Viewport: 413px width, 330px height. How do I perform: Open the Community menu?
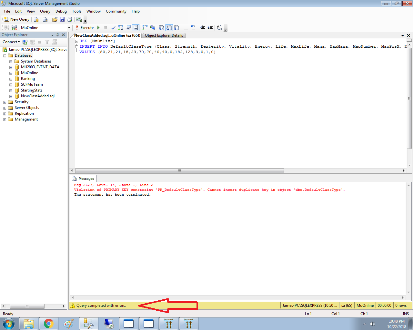(x=116, y=11)
